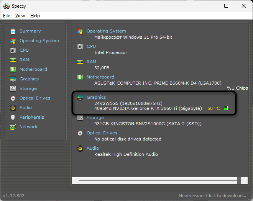Click the 32,0ГБ RAM value
The height and width of the screenshot is (201, 253).
102,68
